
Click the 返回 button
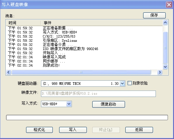click(x=139, y=130)
